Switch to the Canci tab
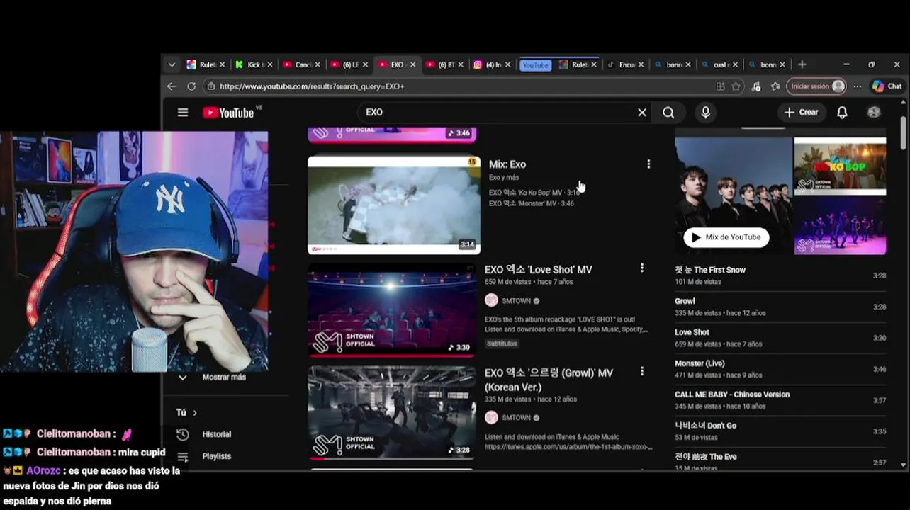 click(x=302, y=64)
